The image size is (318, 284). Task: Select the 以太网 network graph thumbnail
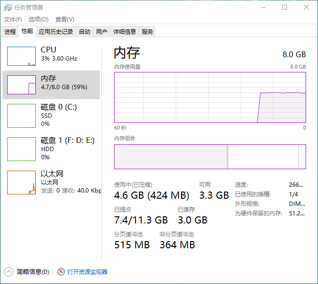point(21,182)
